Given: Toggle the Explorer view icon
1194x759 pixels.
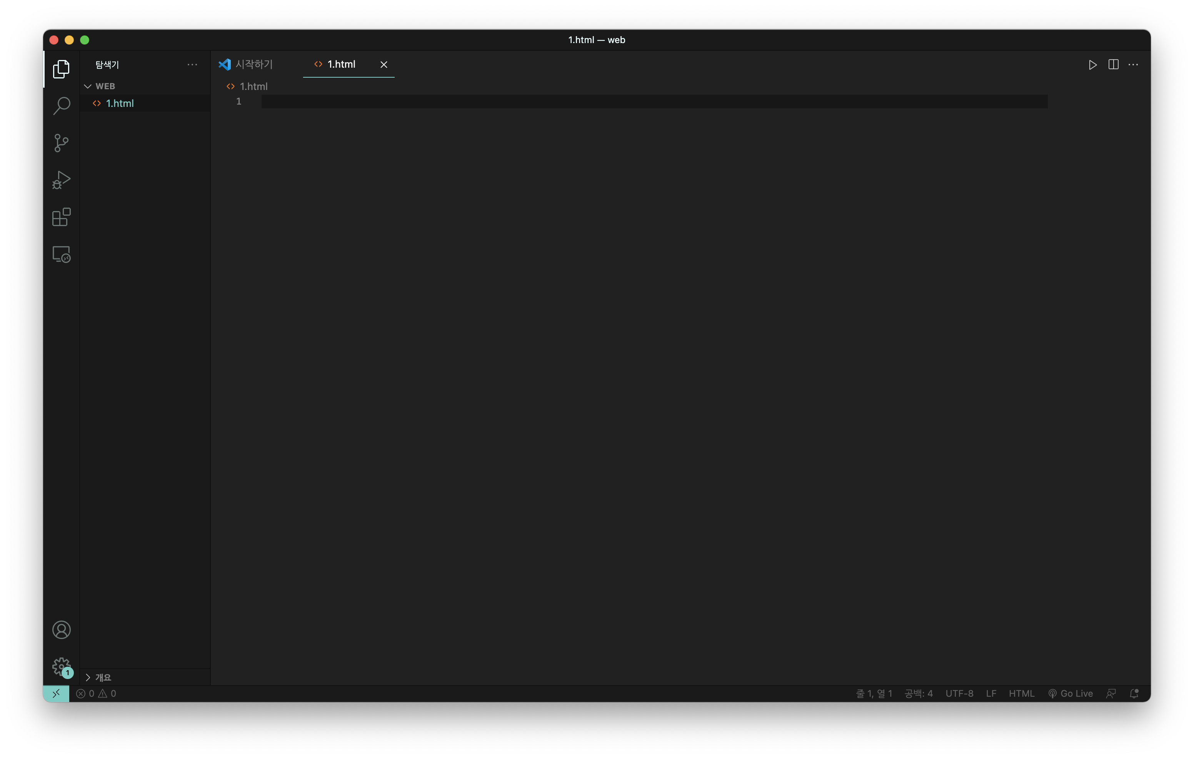Looking at the screenshot, I should coord(62,69).
